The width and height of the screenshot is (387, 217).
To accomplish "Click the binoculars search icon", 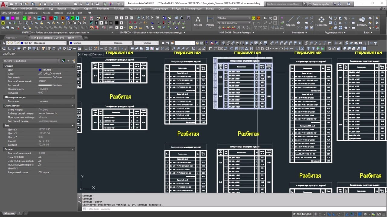I will 305,4.
